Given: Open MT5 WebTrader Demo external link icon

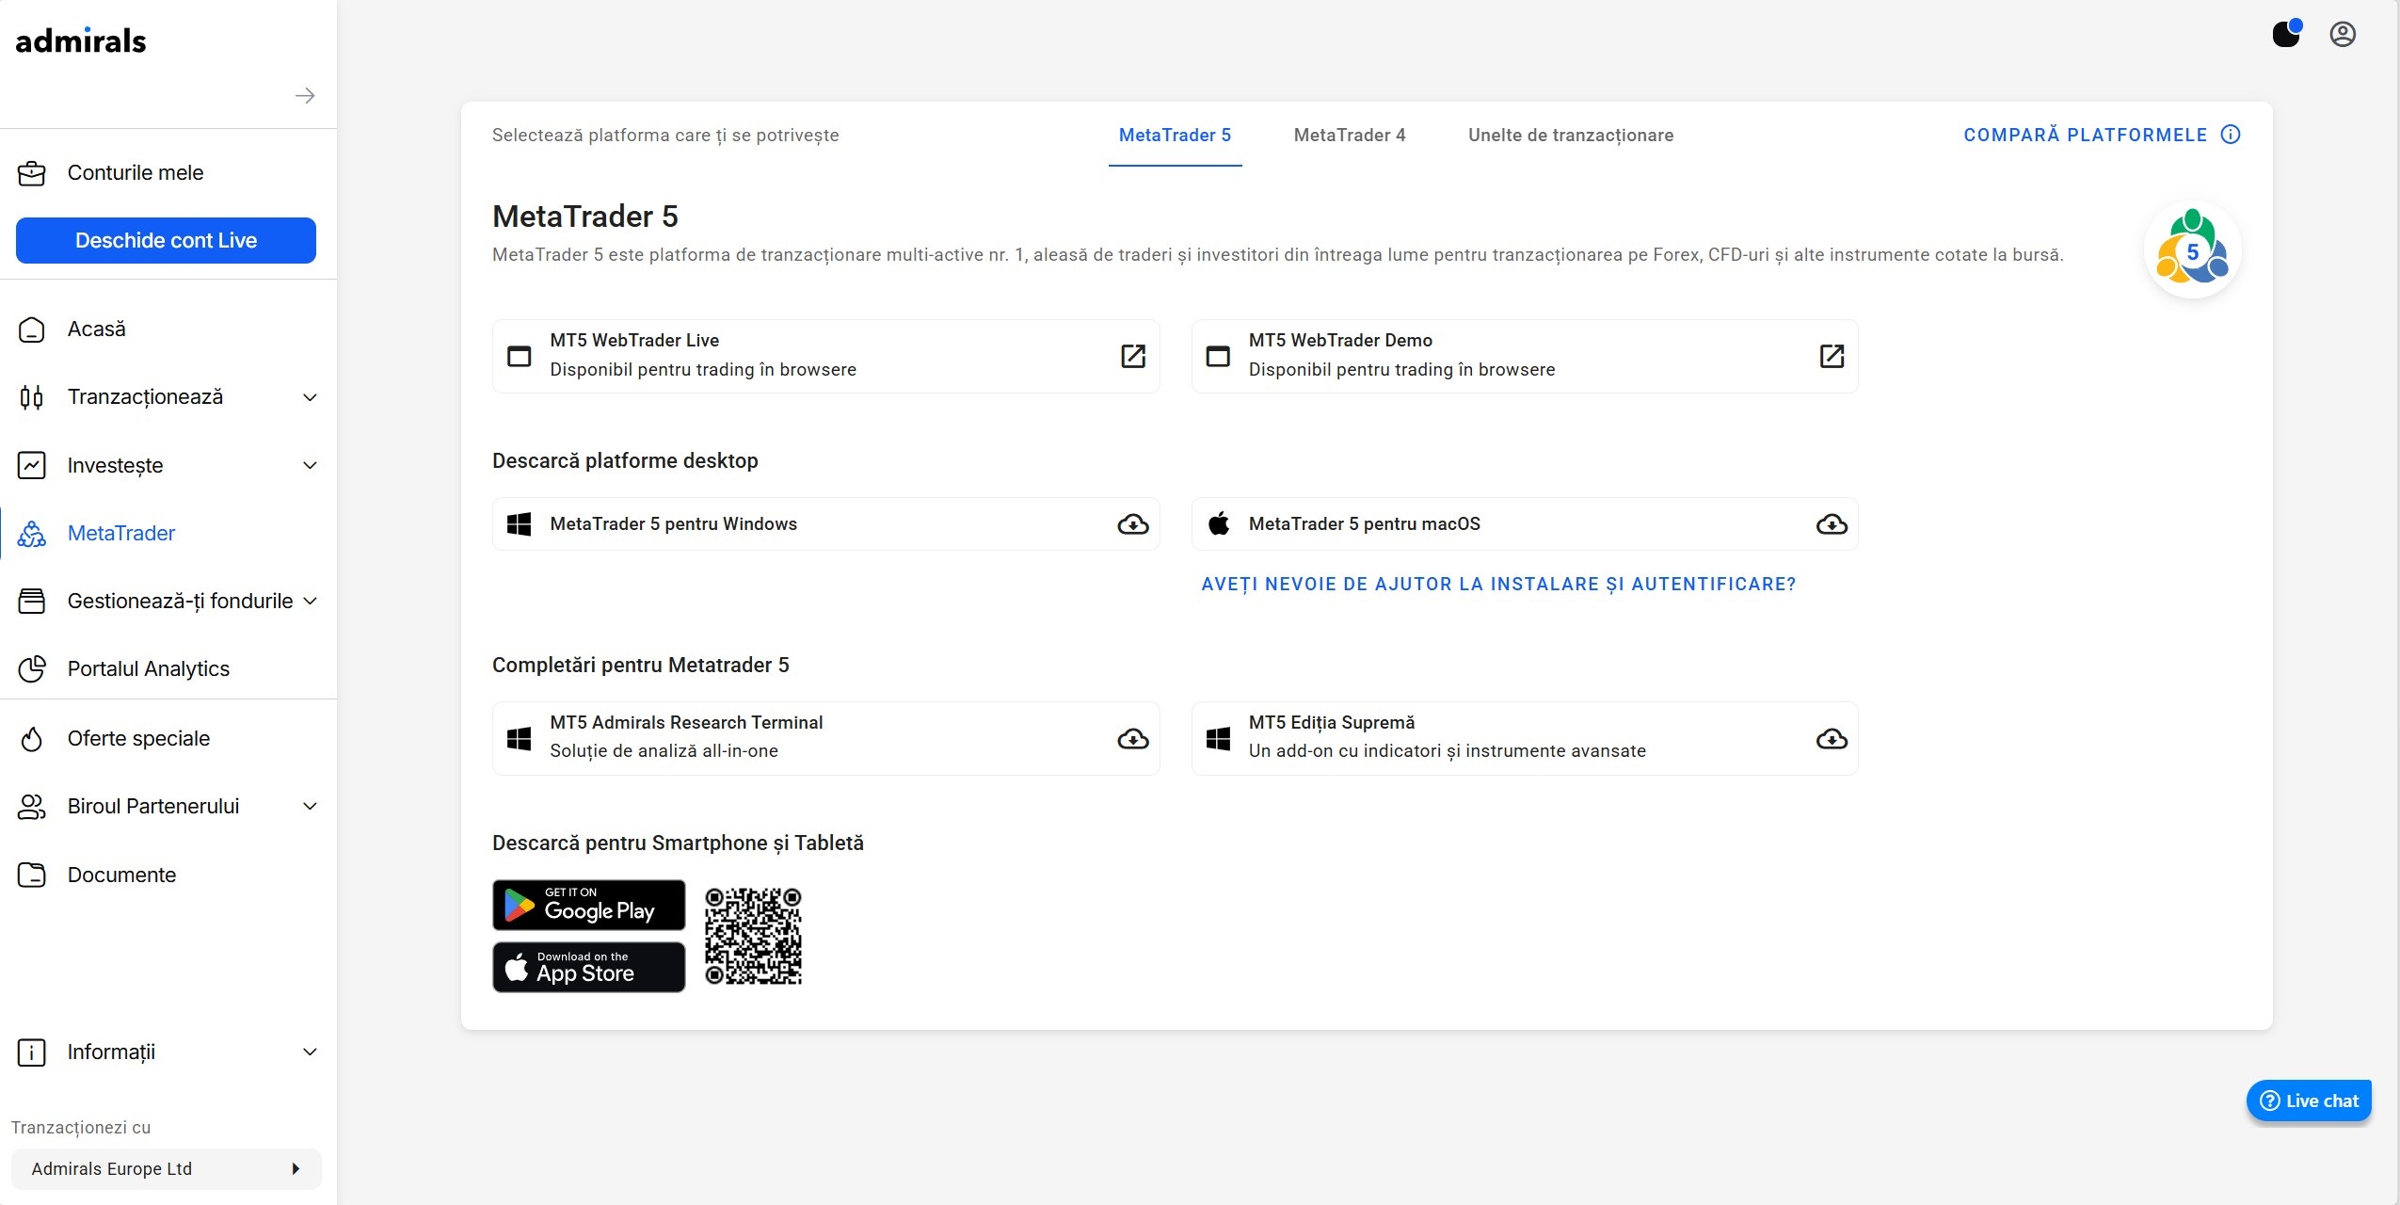Looking at the screenshot, I should pos(1832,356).
